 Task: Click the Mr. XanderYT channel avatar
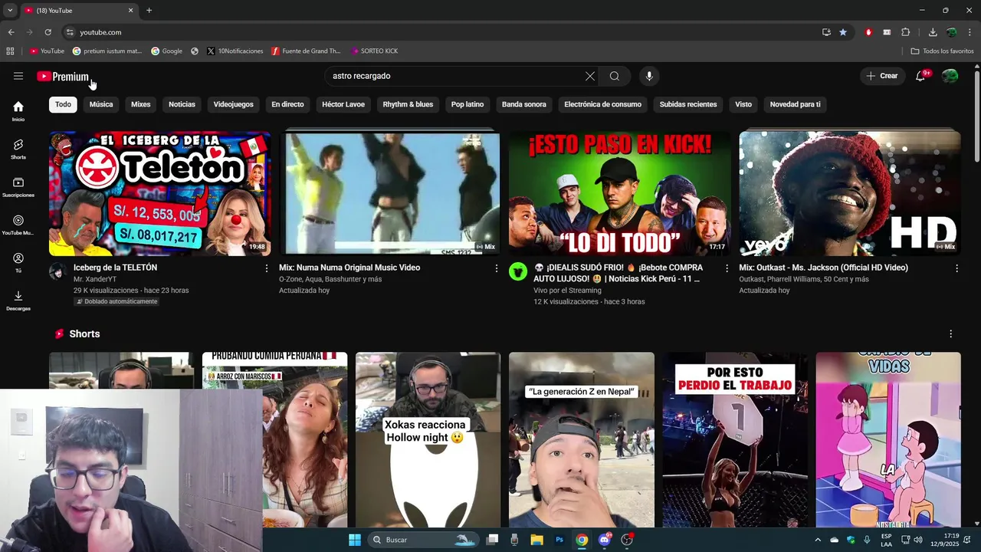[x=57, y=271]
